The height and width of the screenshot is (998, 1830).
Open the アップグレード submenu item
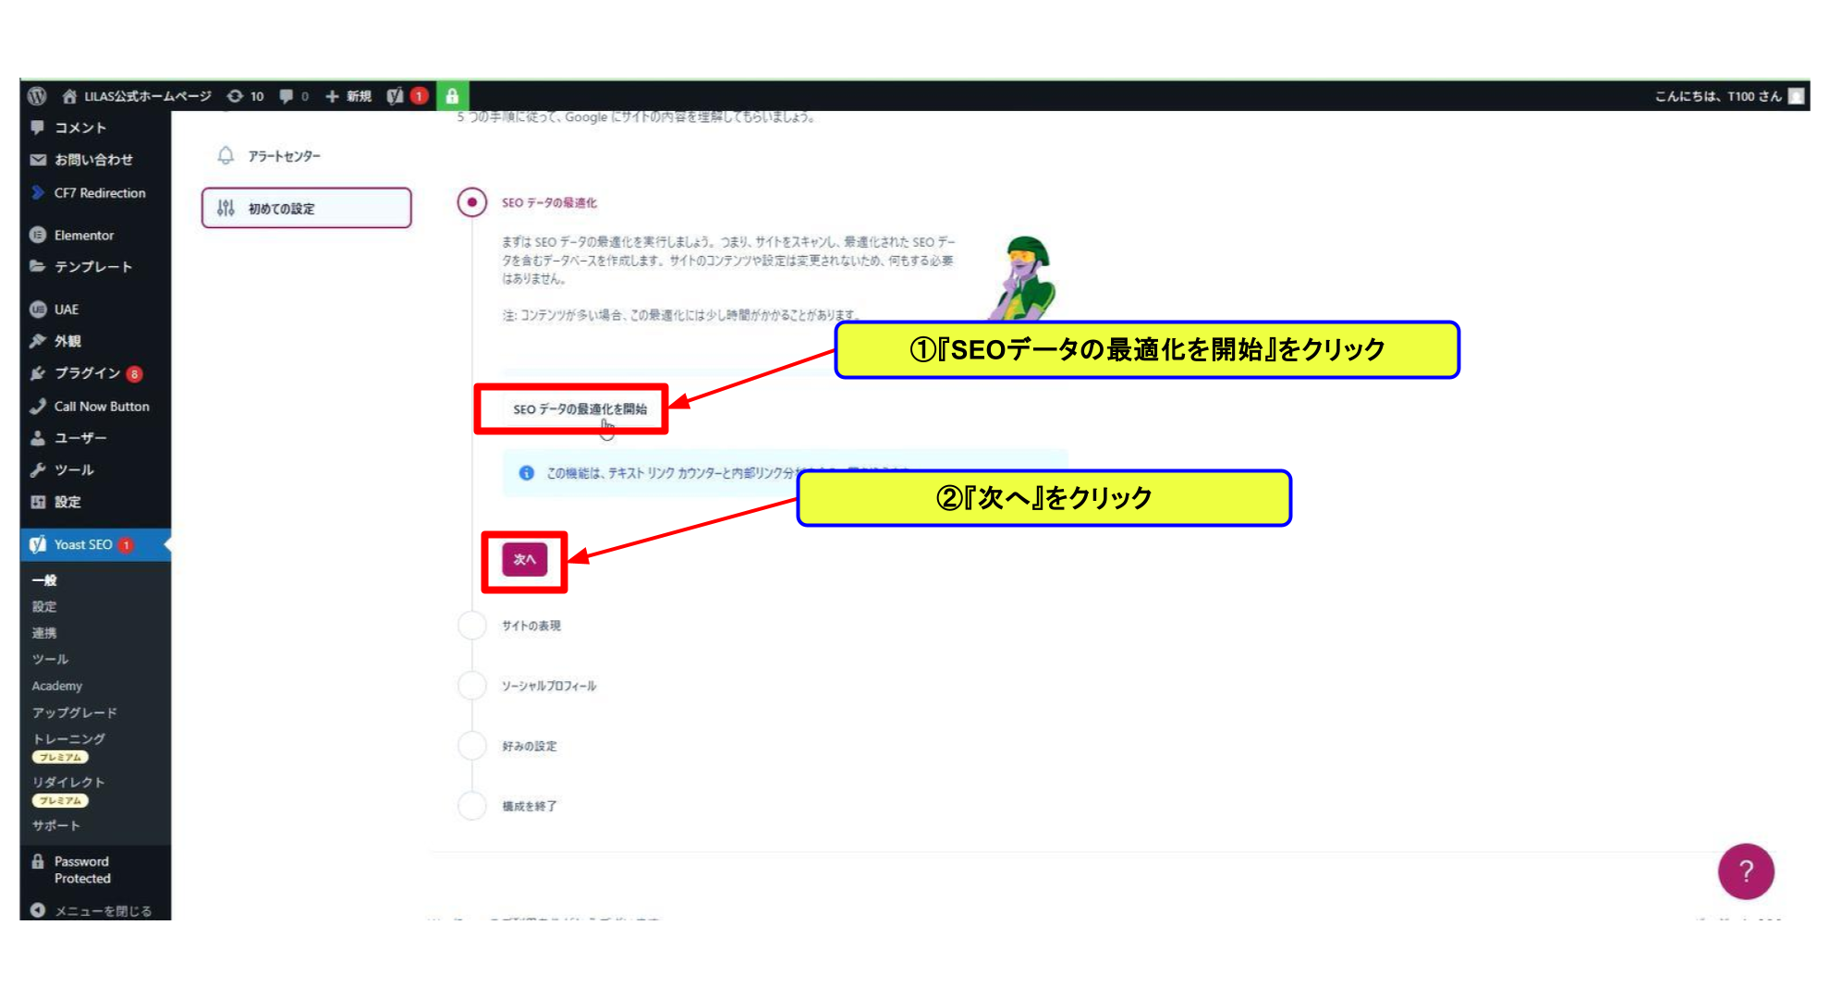pos(74,712)
